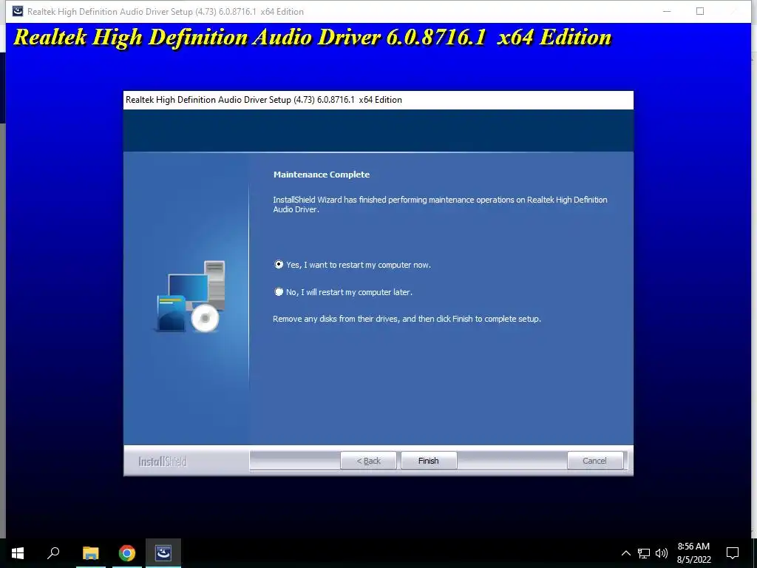Minimize the Realtek setup window
The height and width of the screenshot is (568, 757).
[x=667, y=11]
